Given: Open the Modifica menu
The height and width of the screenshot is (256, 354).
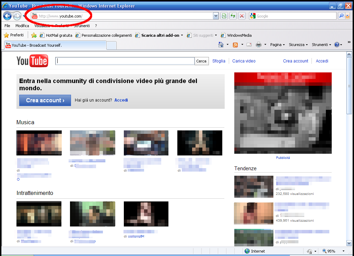Looking at the screenshot, I should (x=22, y=26).
